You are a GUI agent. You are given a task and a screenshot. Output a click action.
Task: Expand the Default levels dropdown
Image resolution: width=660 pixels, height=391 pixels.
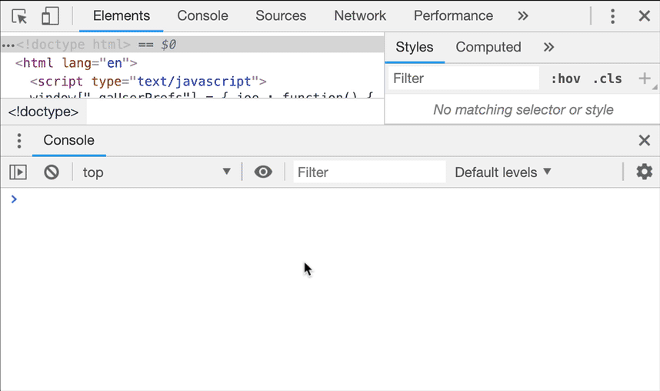(503, 172)
